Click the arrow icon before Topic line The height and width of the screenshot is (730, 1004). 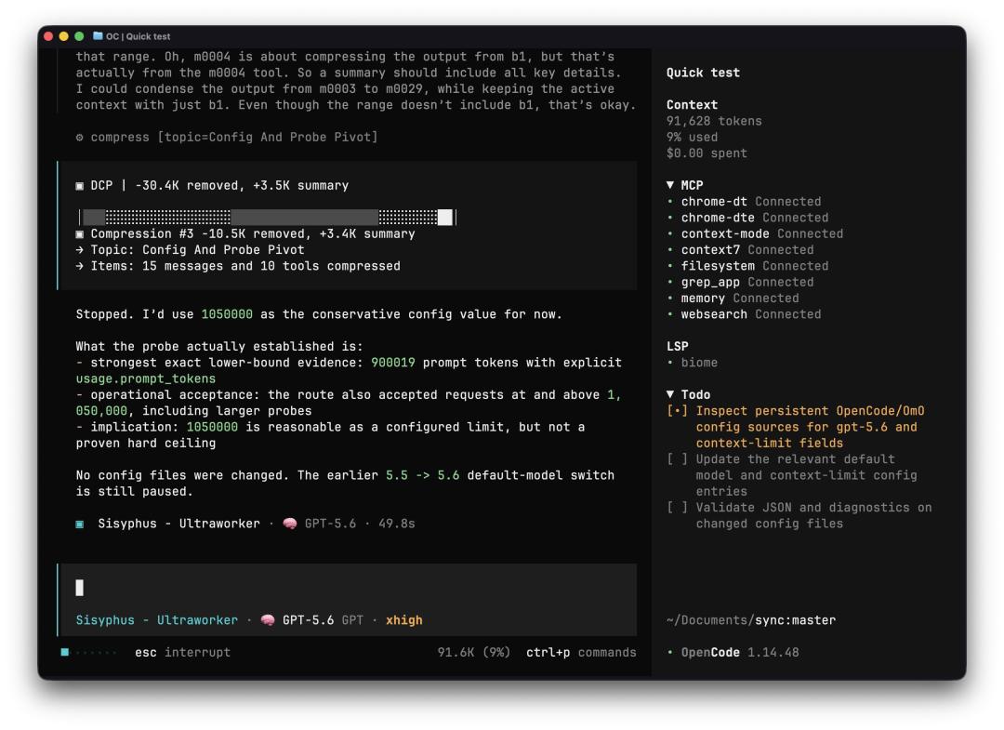click(x=79, y=250)
